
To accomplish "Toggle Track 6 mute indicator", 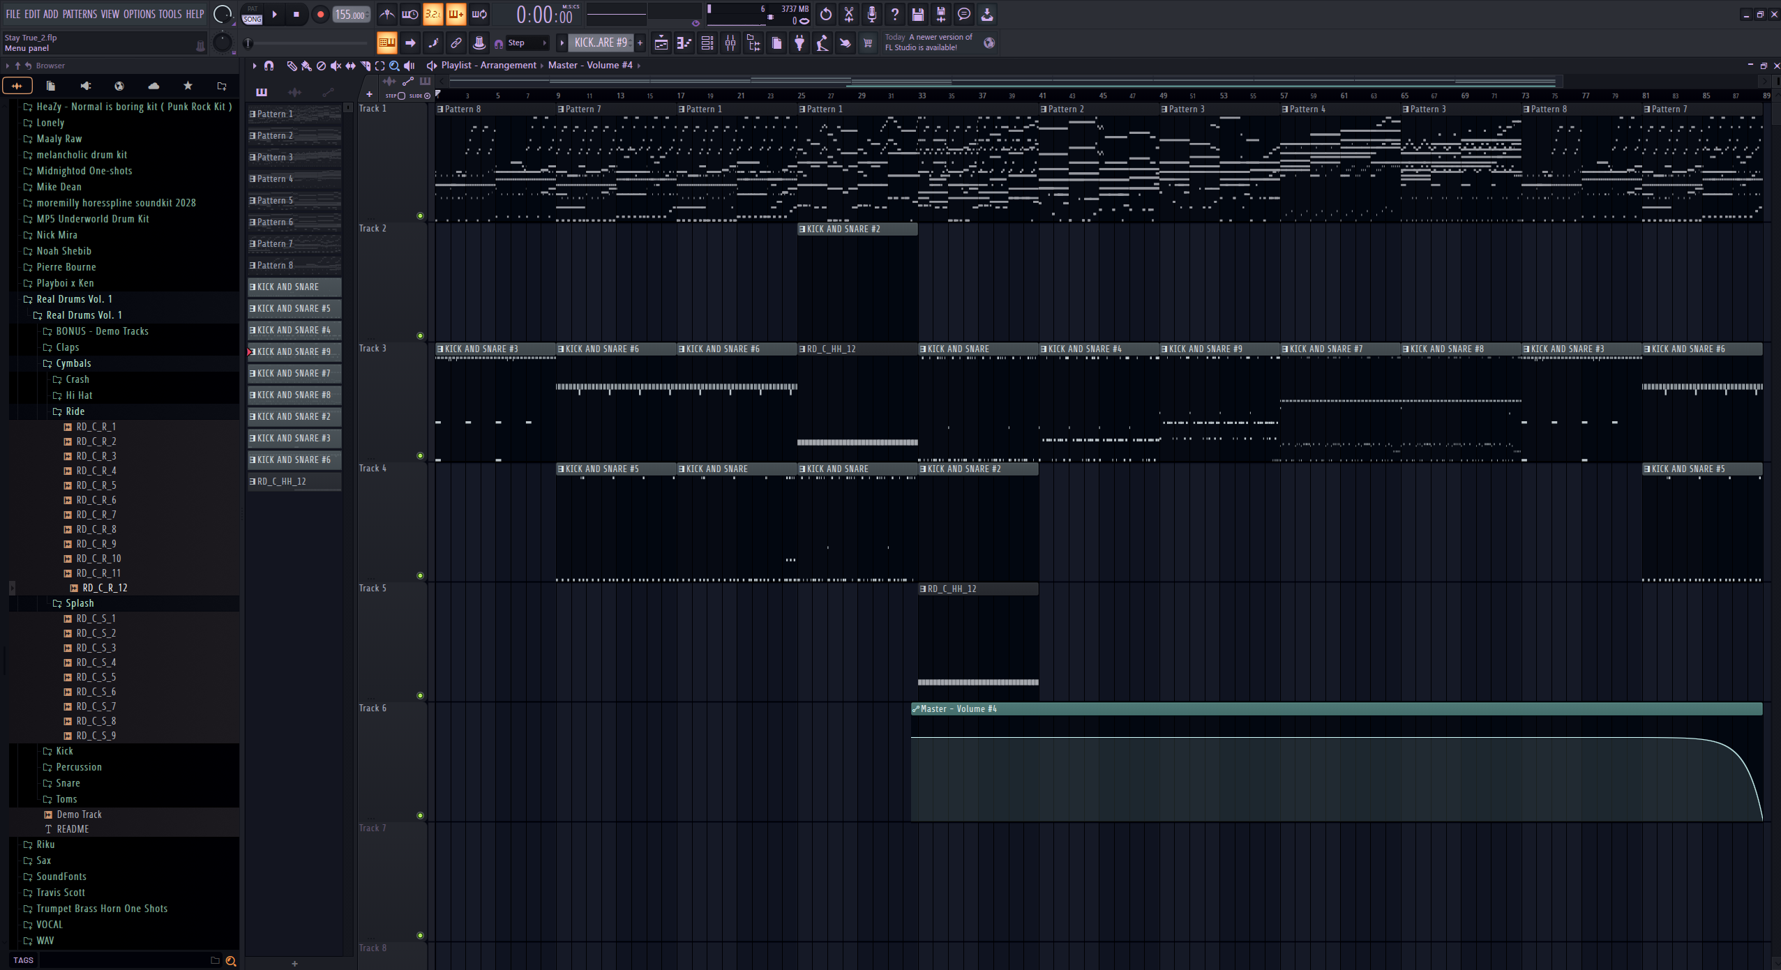I will (420, 815).
